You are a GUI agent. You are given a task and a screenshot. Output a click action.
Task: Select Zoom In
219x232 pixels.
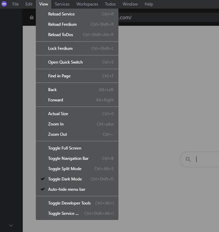(x=77, y=124)
